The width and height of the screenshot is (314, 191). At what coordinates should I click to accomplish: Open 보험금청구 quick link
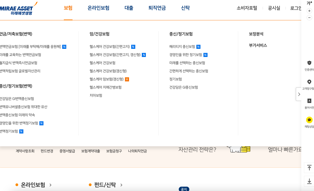(x=114, y=151)
